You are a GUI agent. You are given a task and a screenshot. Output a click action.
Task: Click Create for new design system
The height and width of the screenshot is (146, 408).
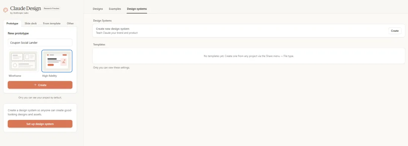pos(395,31)
